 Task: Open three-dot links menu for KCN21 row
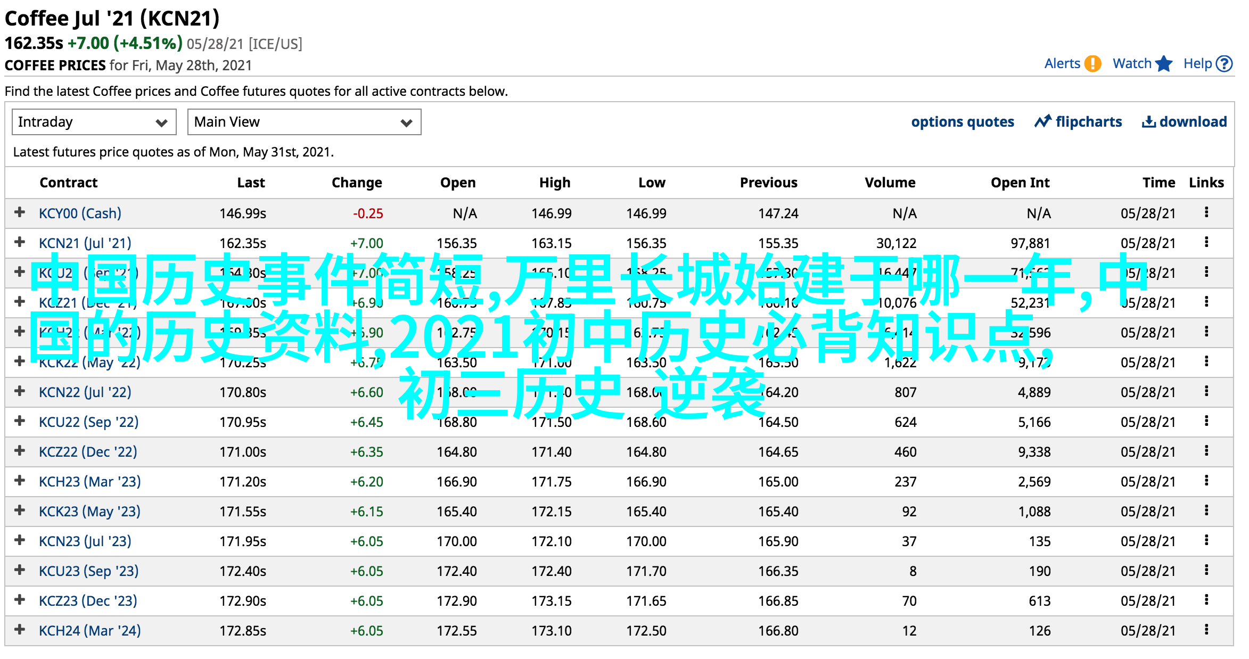1206,243
